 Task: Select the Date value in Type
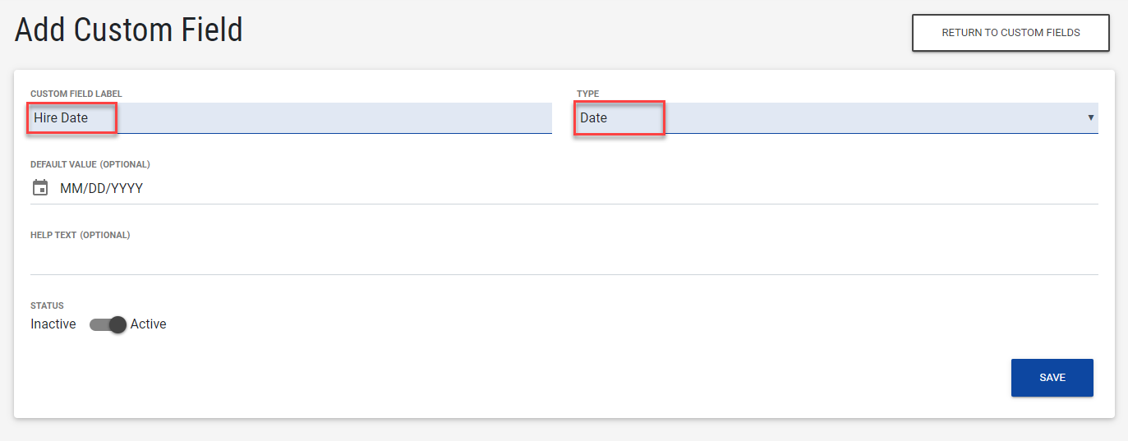coord(594,118)
